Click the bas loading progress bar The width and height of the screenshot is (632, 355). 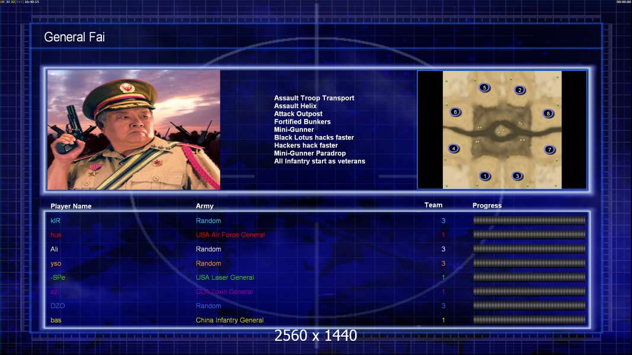click(529, 320)
